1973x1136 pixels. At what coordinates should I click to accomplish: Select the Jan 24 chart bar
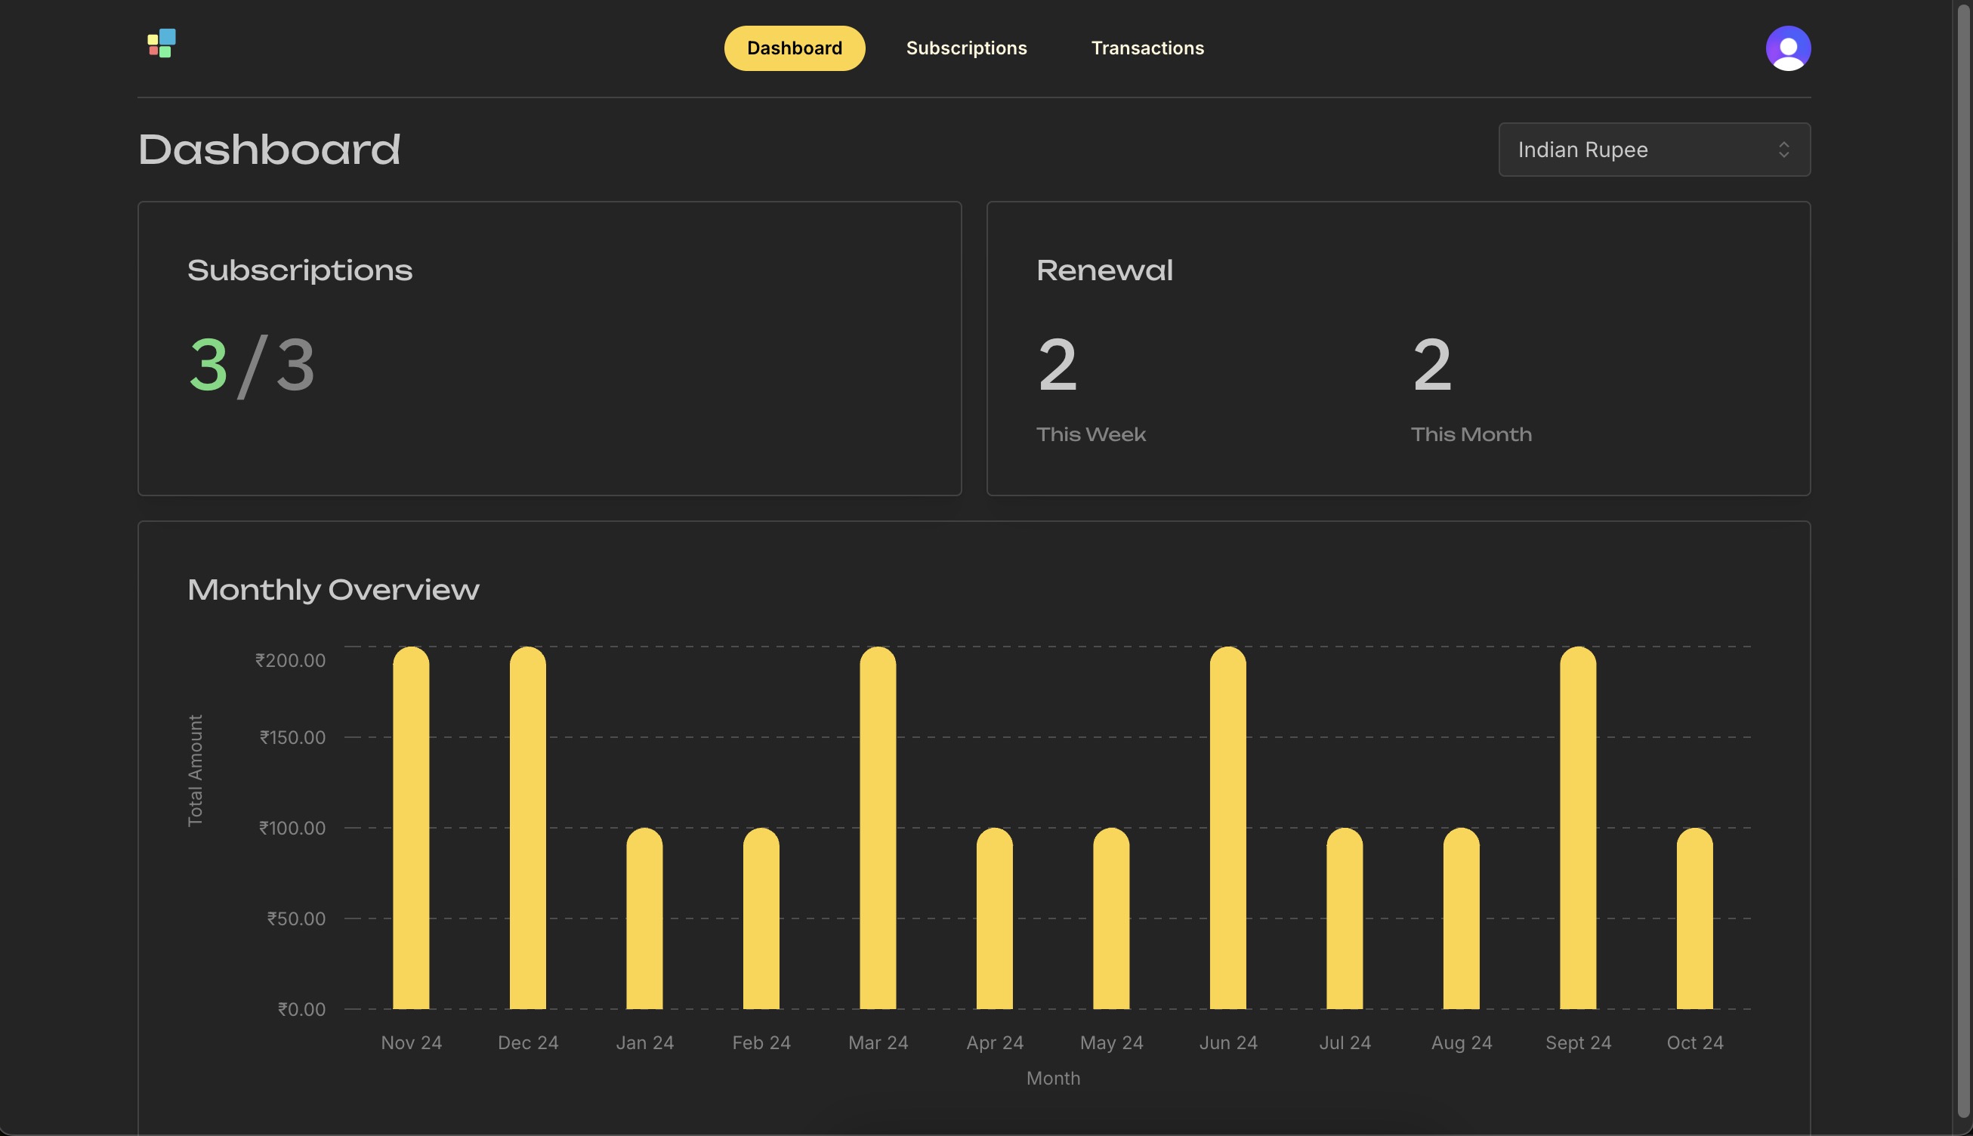[644, 918]
